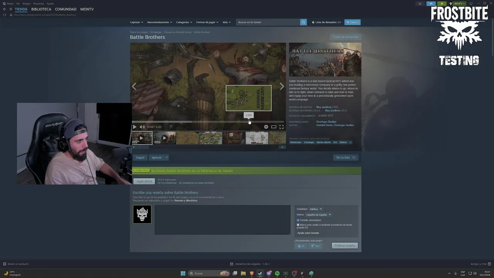
Task: Open Brave browser from taskbar
Action: [252, 273]
